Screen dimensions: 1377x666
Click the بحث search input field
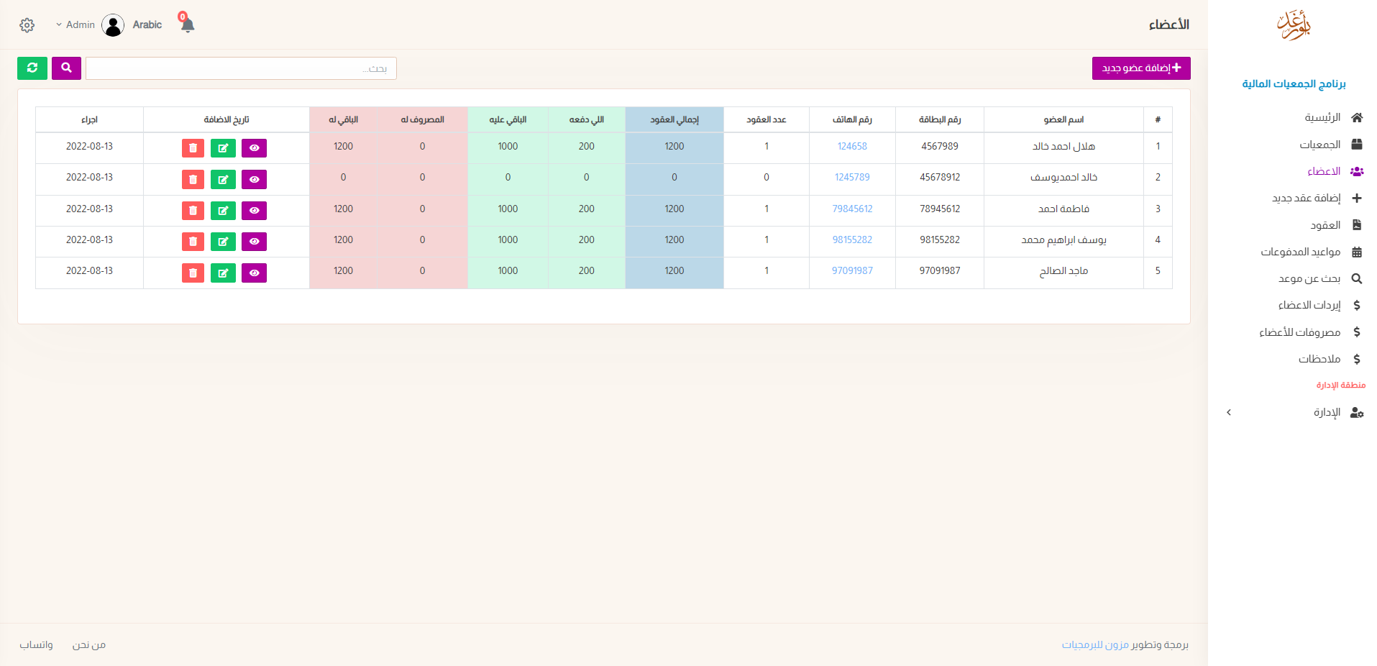[x=241, y=68]
